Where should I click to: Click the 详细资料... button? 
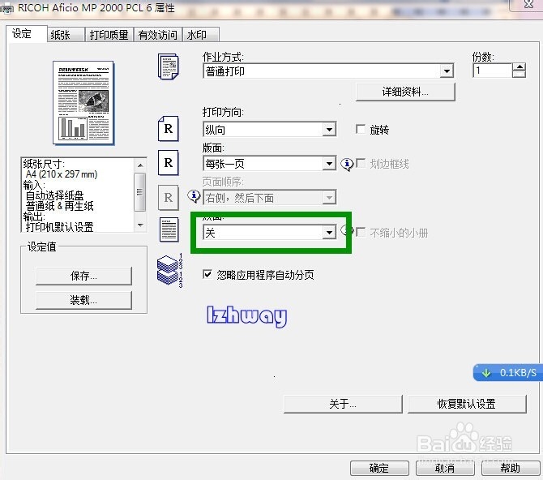(405, 92)
